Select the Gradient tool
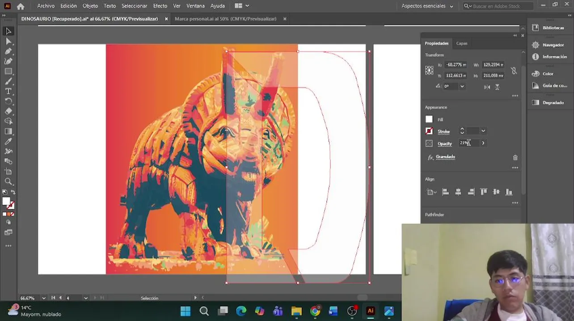The image size is (574, 321). [x=8, y=131]
